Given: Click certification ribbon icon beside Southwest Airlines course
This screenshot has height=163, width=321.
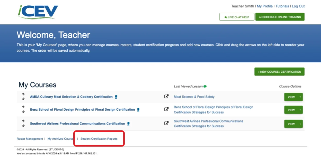Looking at the screenshot, I should point(128,124).
